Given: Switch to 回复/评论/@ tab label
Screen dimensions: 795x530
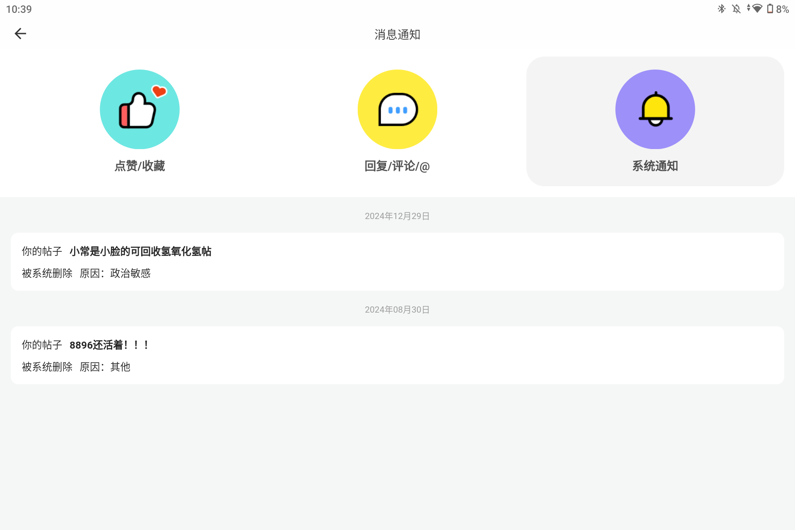Looking at the screenshot, I should click(397, 166).
